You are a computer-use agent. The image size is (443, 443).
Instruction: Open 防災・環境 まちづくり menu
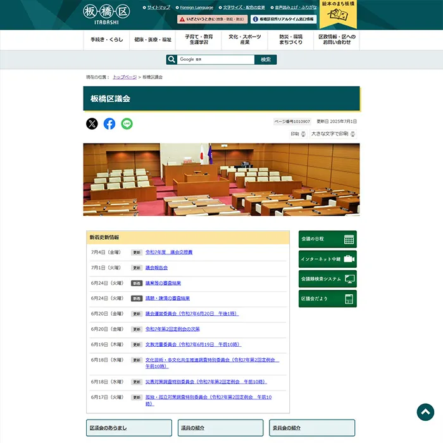[x=290, y=40]
